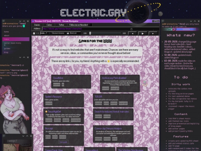
Task: Click the interesting tag on Amtrak card
Action: (107, 116)
